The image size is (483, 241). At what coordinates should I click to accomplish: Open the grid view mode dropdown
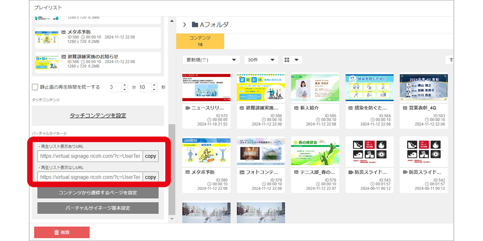[x=292, y=60]
